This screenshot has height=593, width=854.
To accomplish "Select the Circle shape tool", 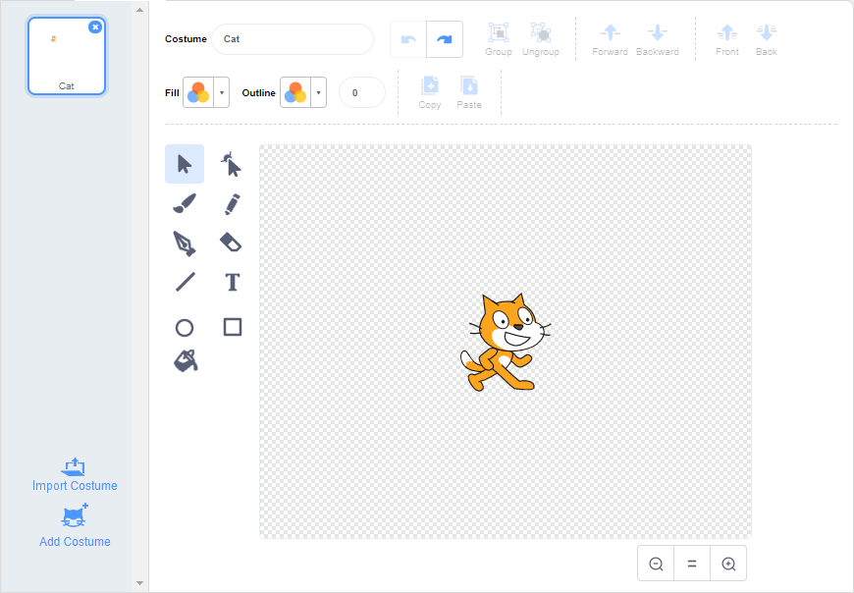I will point(185,327).
